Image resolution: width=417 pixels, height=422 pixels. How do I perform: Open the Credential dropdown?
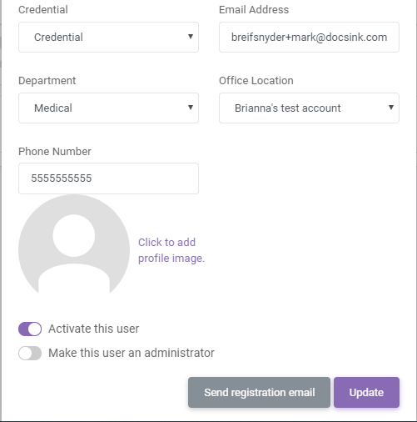pyautogui.click(x=108, y=37)
